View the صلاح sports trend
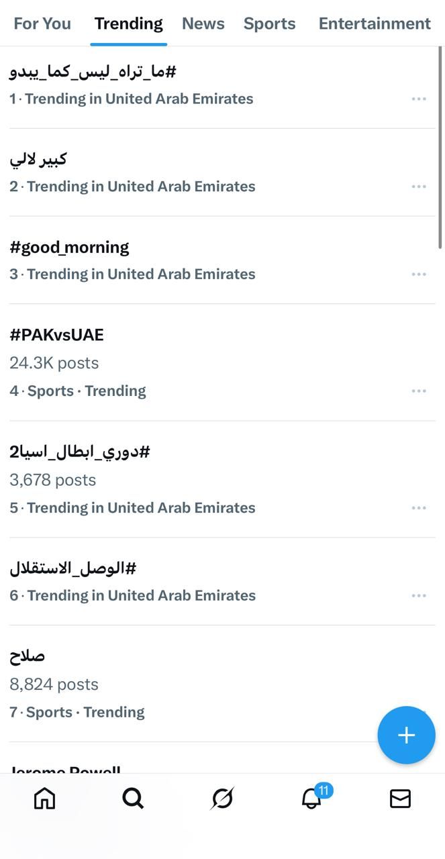Image resolution: width=445 pixels, height=859 pixels. click(x=27, y=655)
